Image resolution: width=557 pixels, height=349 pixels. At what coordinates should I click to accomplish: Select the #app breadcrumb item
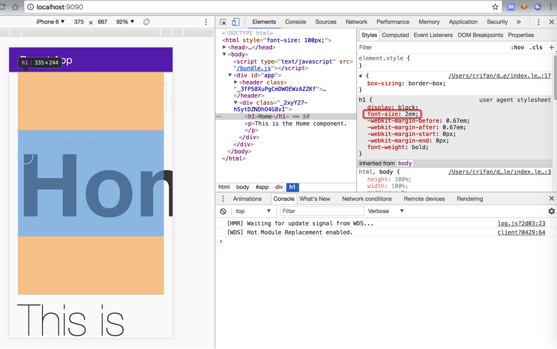coord(262,187)
